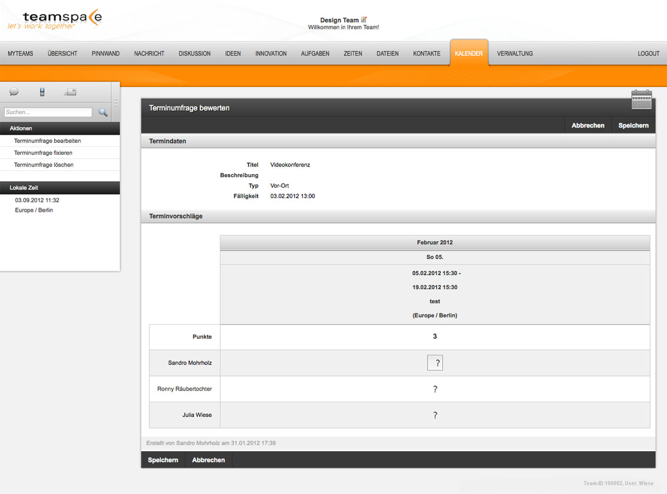Open the DATEIEN tab
667x494 pixels.
tap(388, 54)
